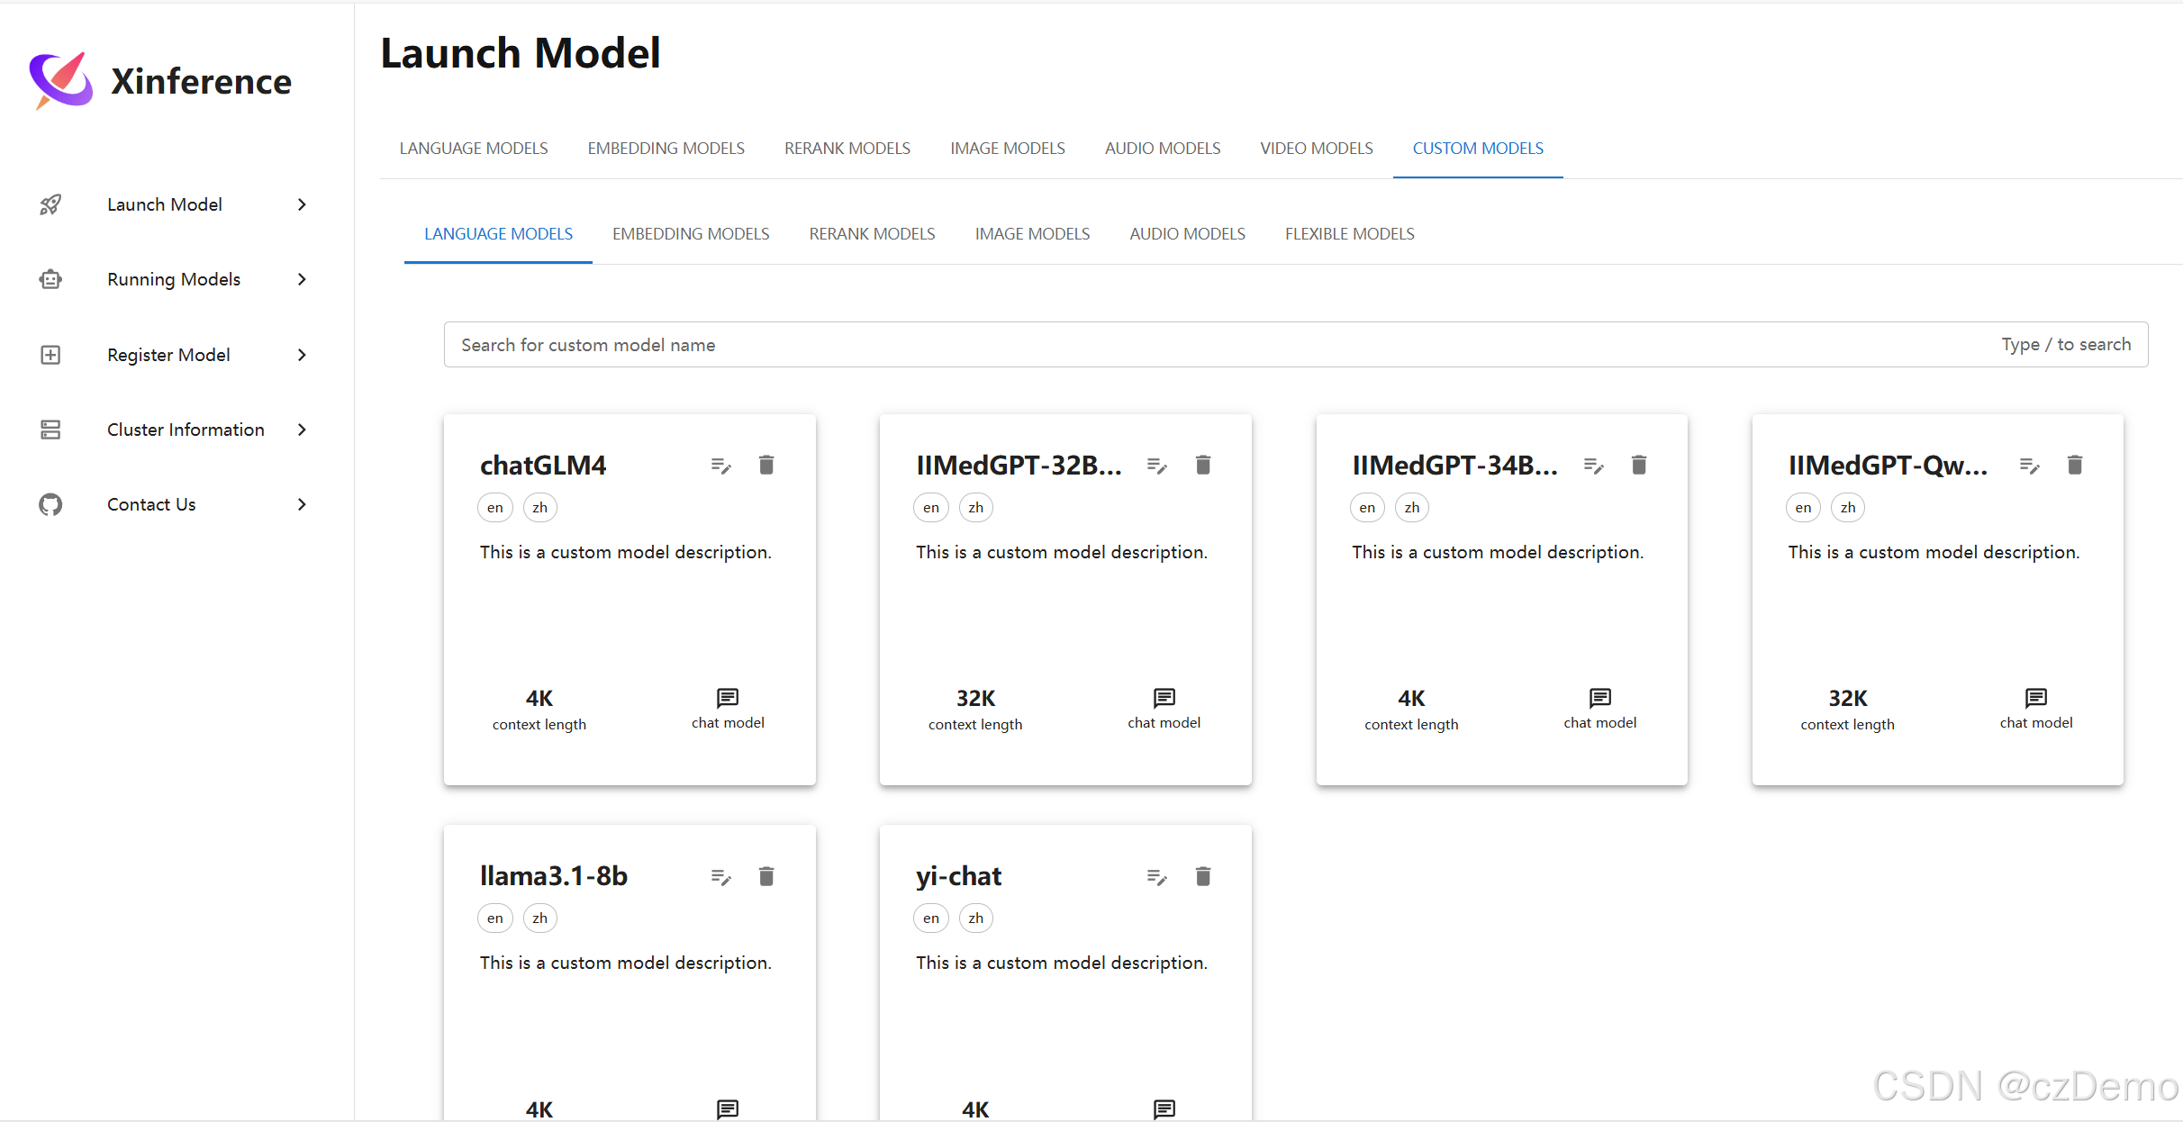
Task: Open Contact Us in the sidebar
Action: 176,504
